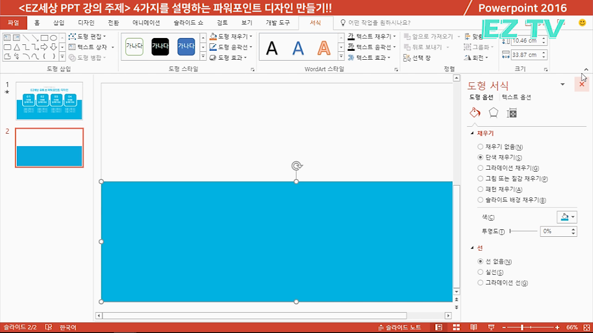Viewport: 593px width, 333px height.
Task: Click the smiley feedback icon
Action: [x=582, y=23]
